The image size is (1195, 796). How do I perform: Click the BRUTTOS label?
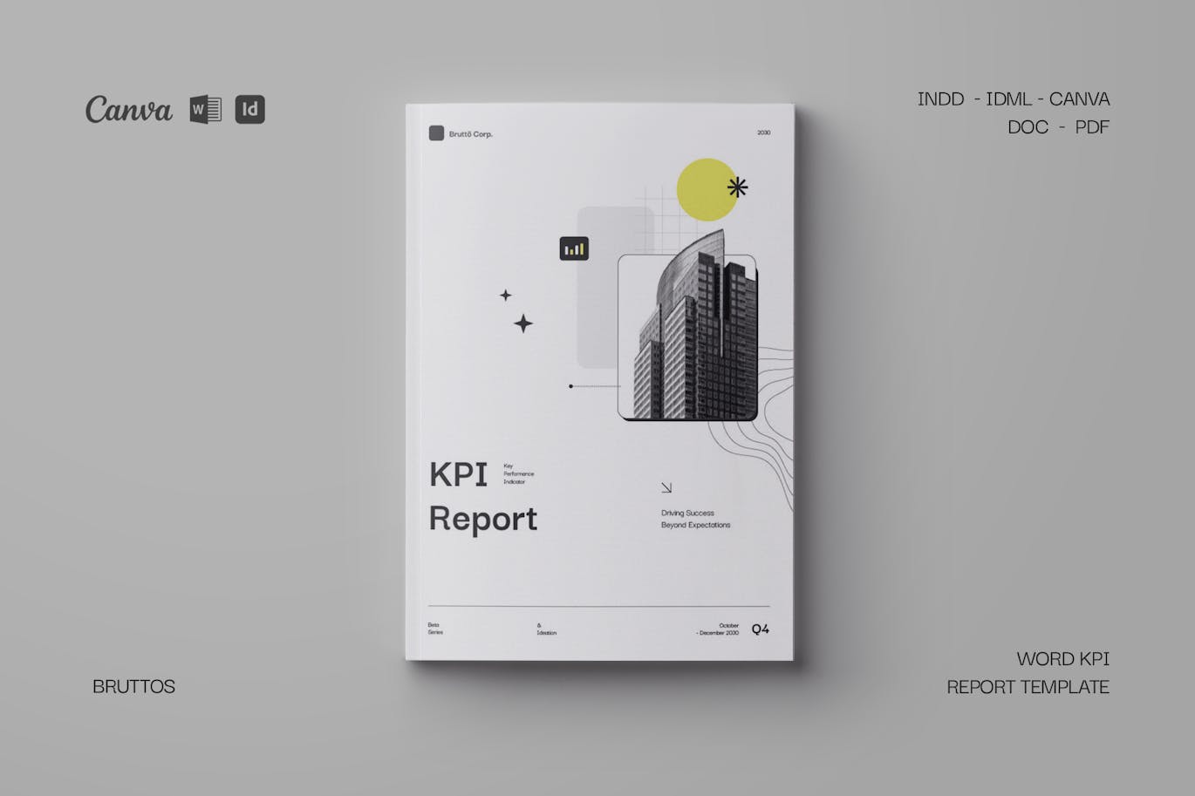coord(133,687)
